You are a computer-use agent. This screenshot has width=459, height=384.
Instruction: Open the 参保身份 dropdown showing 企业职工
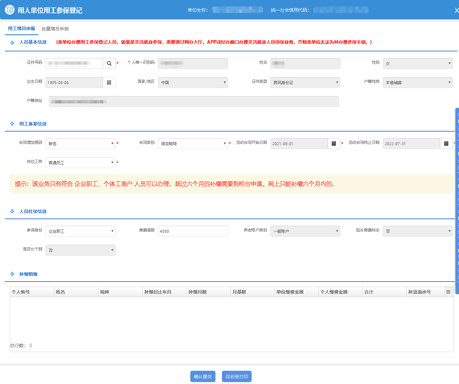coord(80,231)
